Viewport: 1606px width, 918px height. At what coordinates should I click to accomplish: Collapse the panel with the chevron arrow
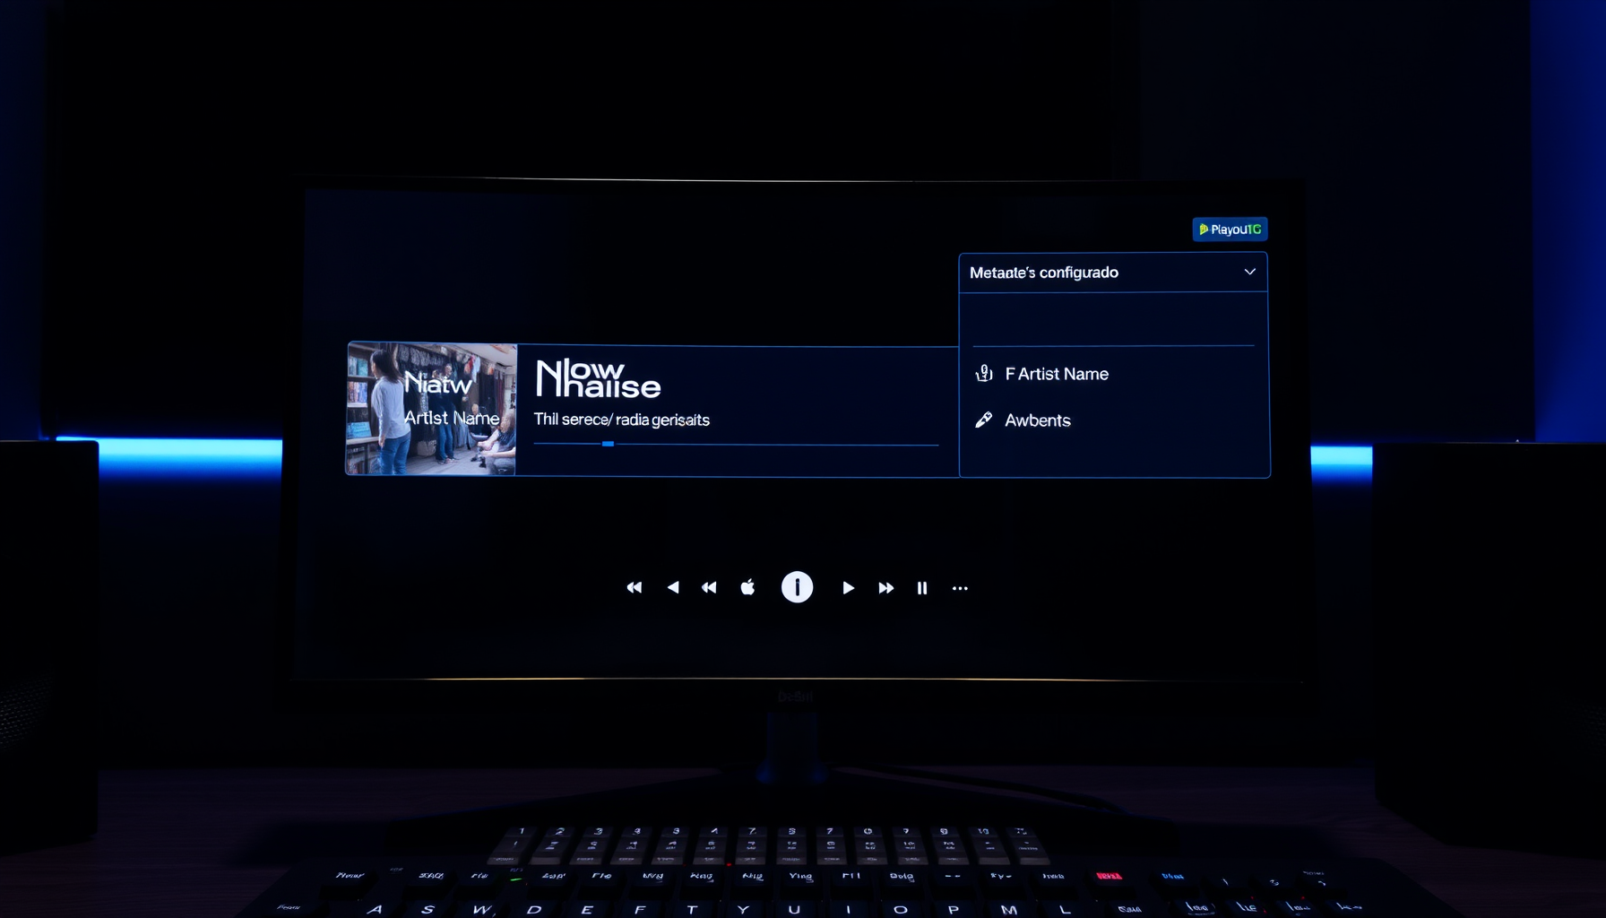click(1250, 272)
